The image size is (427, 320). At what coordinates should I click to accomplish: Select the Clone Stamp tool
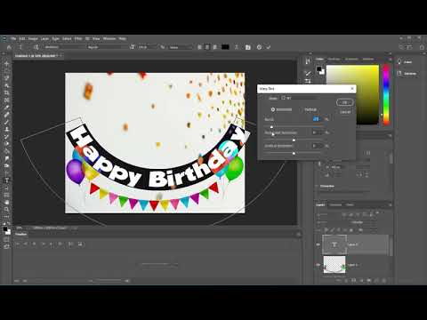[6, 129]
